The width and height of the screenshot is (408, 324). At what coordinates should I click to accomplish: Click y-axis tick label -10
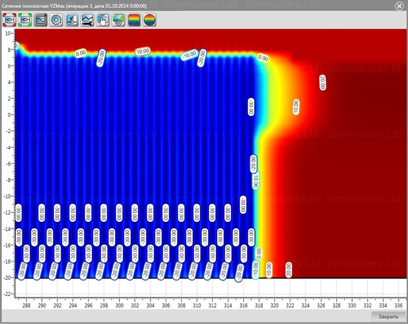tap(7, 196)
